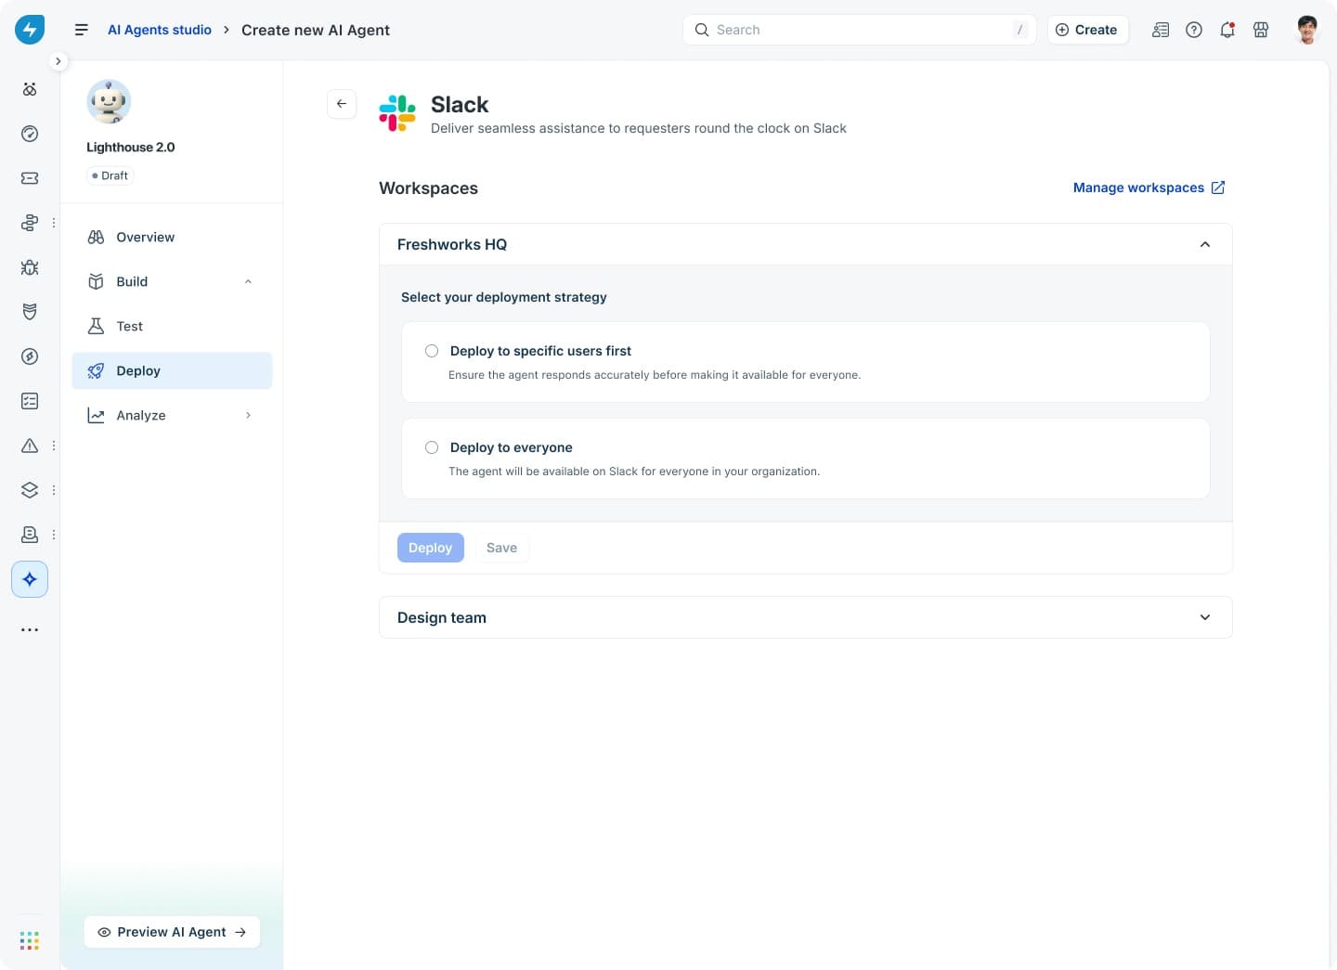The image size is (1337, 970).
Task: Focus the Search input field
Action: click(x=859, y=30)
